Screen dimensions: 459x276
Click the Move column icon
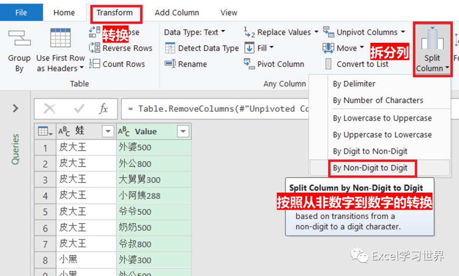pos(329,48)
